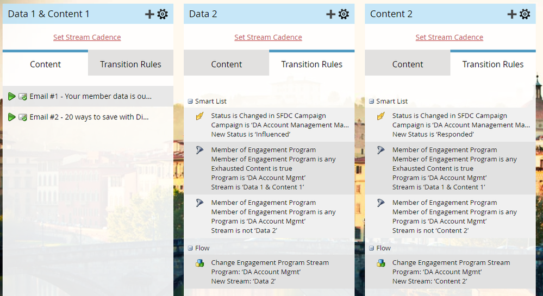Open the Content tab in the Content 2 stream
Screen dimensions: 543x296
408,64
